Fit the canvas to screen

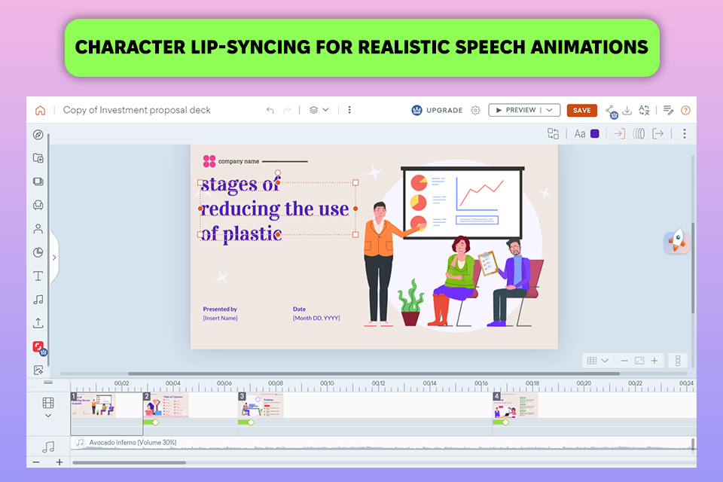click(x=639, y=361)
